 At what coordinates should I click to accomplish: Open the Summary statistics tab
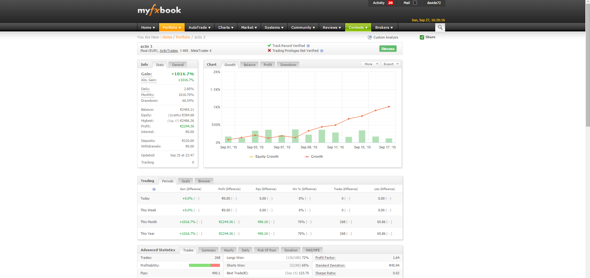pos(209,250)
